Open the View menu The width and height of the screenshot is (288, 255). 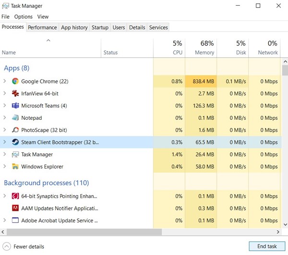coord(43,17)
